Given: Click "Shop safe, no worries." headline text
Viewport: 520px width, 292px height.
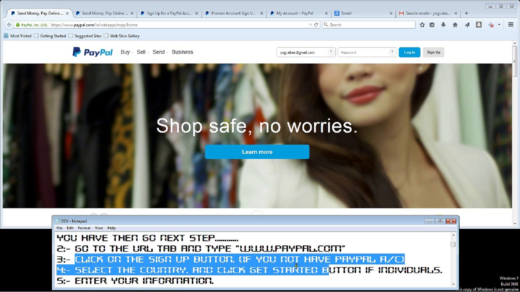Looking at the screenshot, I should (x=257, y=126).
